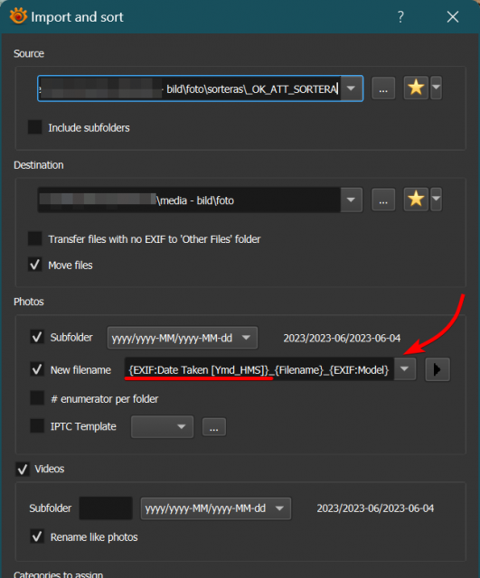Click the XnView logo in the title bar
The width and height of the screenshot is (480, 578).
(x=18, y=16)
